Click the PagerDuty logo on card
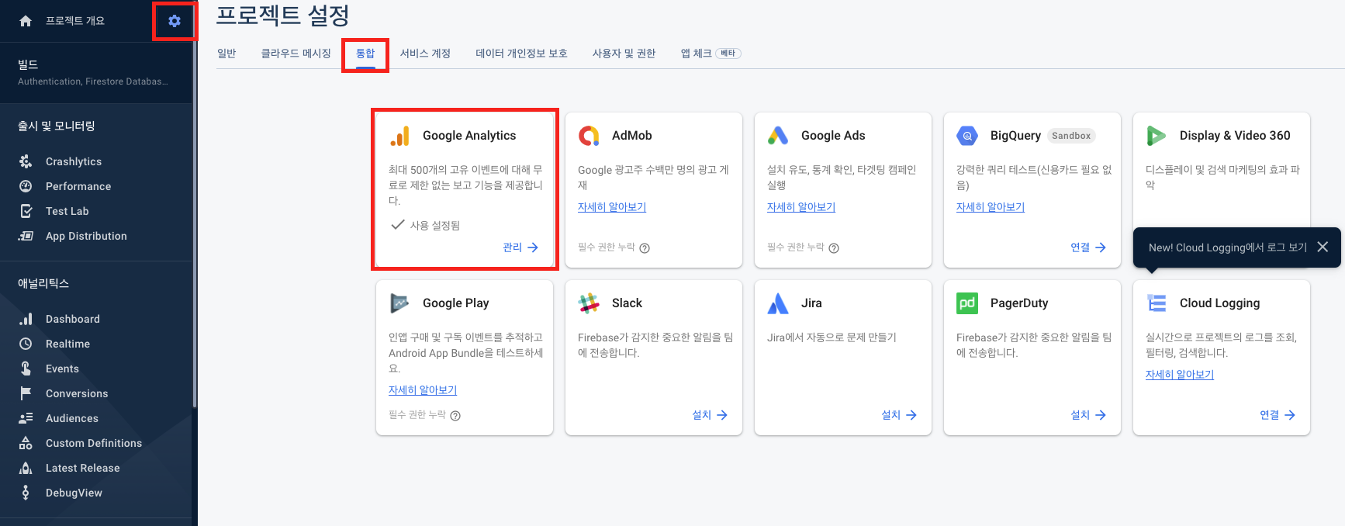The width and height of the screenshot is (1345, 526). pos(967,303)
